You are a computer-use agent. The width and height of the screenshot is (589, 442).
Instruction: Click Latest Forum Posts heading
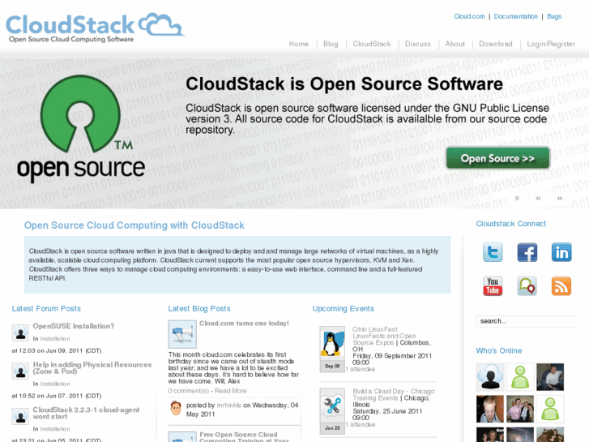(46, 308)
